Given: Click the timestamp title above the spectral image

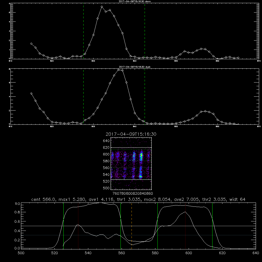Looking at the screenshot, I should pyautogui.click(x=131, y=134).
